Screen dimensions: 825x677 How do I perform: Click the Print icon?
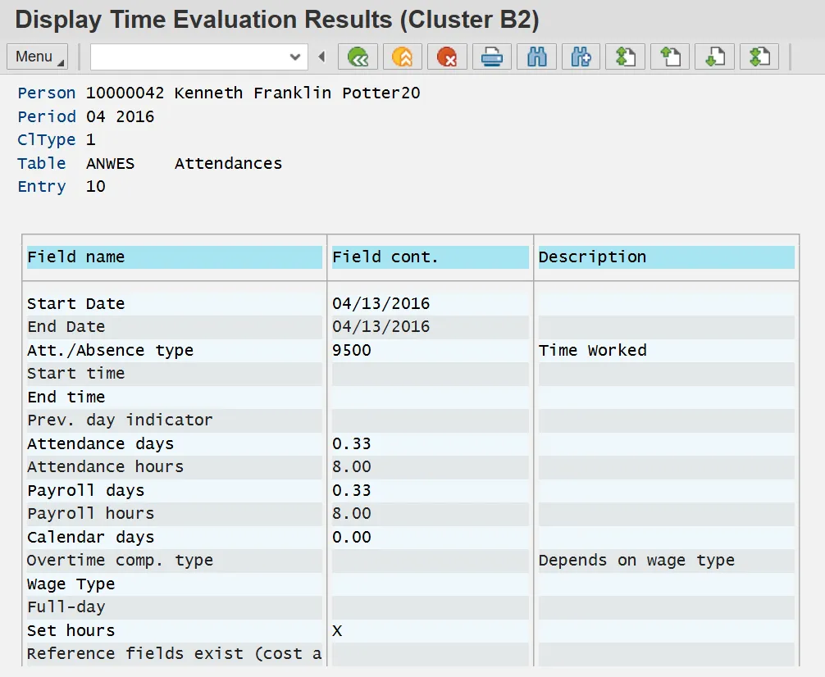491,57
